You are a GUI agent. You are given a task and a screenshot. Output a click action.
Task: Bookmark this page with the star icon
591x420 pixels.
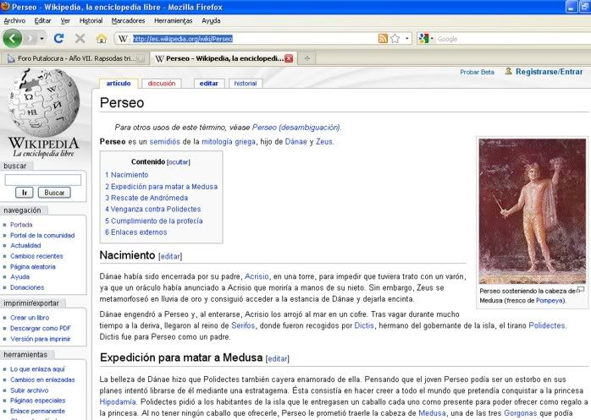[395, 38]
